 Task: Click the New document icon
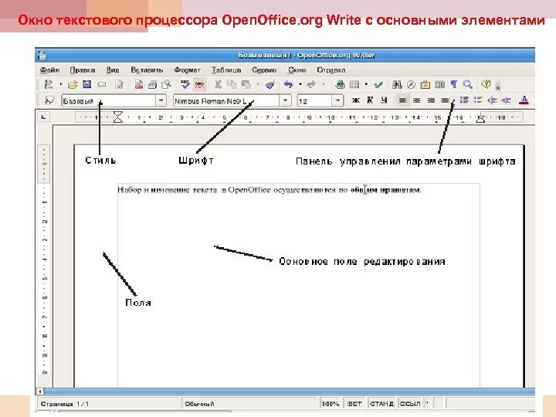coord(49,84)
